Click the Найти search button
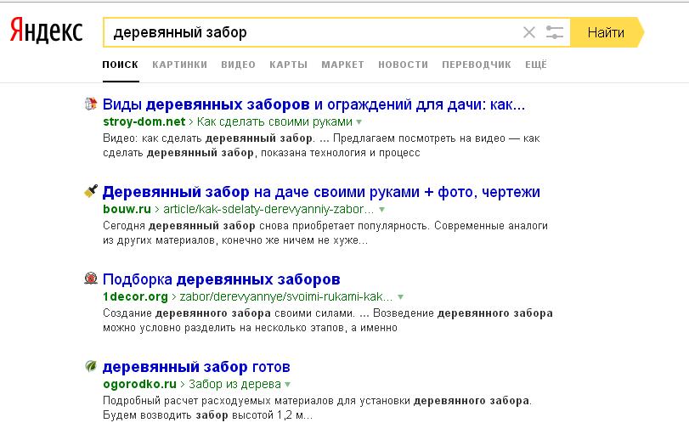Screen dimensions: 689x434 point(607,32)
